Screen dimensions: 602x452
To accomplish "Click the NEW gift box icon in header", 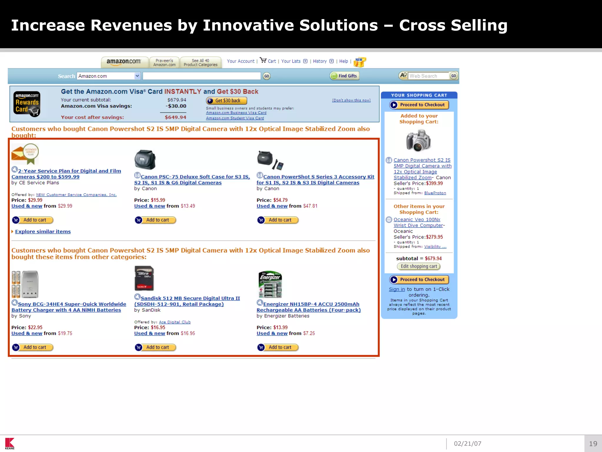I will 360,62.
